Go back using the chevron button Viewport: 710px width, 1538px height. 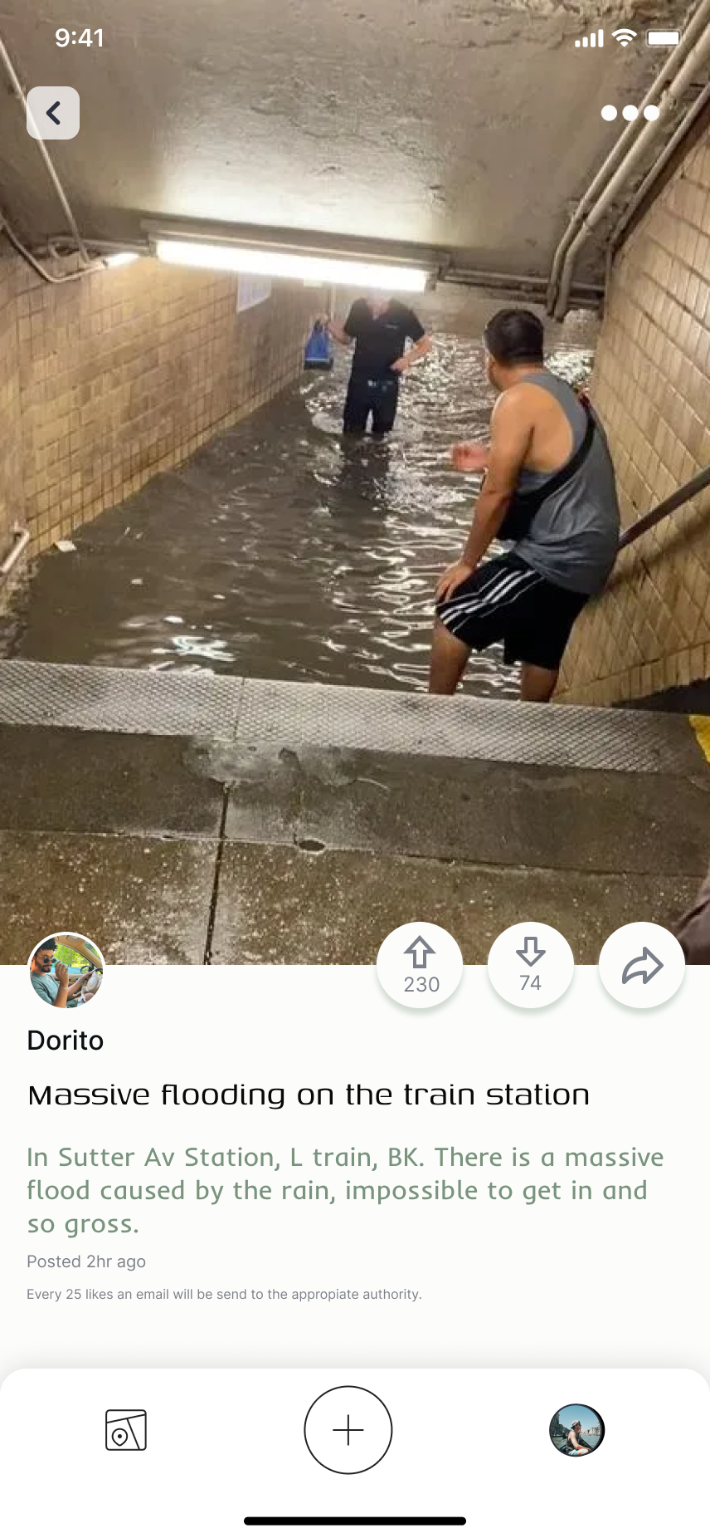point(53,113)
